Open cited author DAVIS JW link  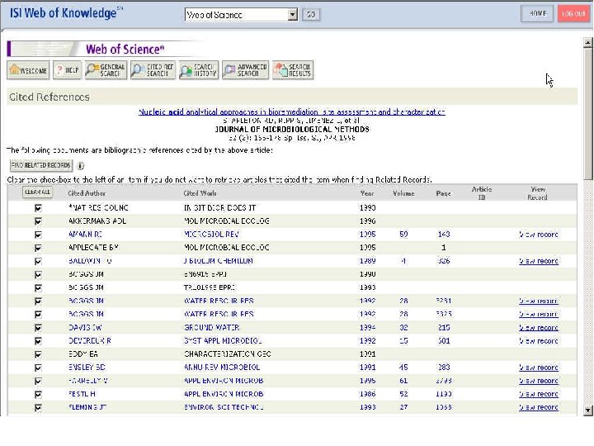pyautogui.click(x=85, y=328)
